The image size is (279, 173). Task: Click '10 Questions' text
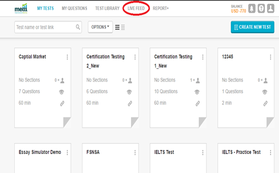166,91
